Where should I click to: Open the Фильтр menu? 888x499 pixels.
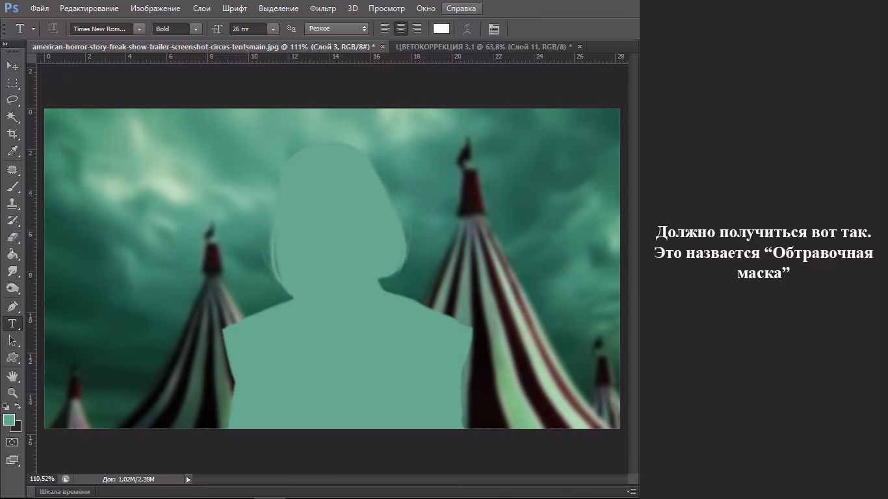pyautogui.click(x=323, y=8)
